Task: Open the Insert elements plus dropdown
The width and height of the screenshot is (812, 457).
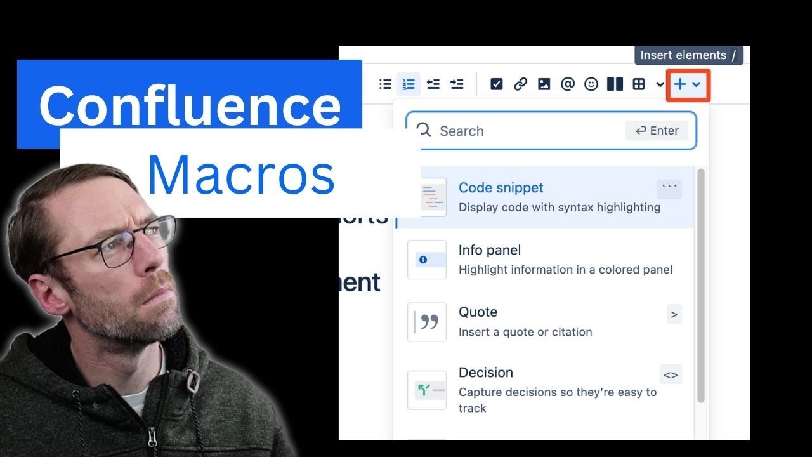Action: pos(688,84)
